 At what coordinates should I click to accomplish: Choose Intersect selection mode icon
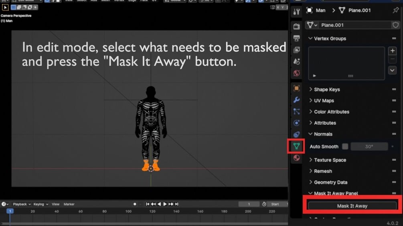coord(35,8)
